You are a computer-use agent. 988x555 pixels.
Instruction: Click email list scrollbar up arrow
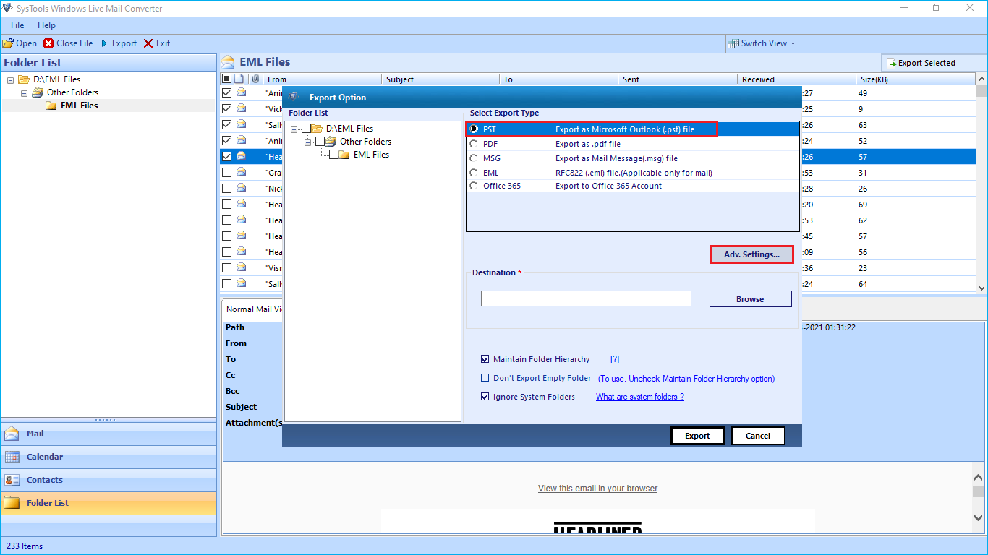click(x=981, y=78)
